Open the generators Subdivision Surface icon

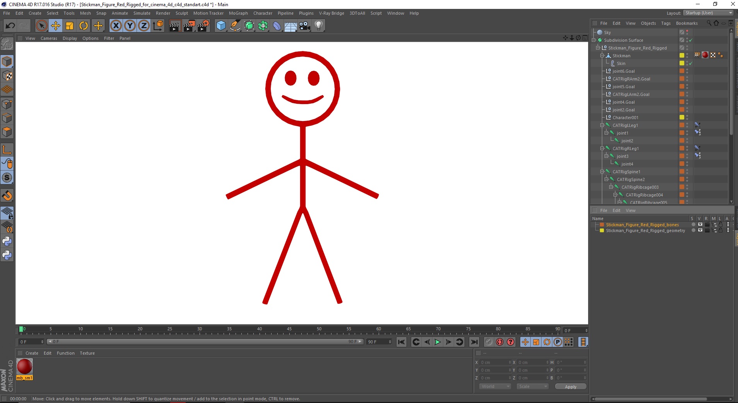249,26
